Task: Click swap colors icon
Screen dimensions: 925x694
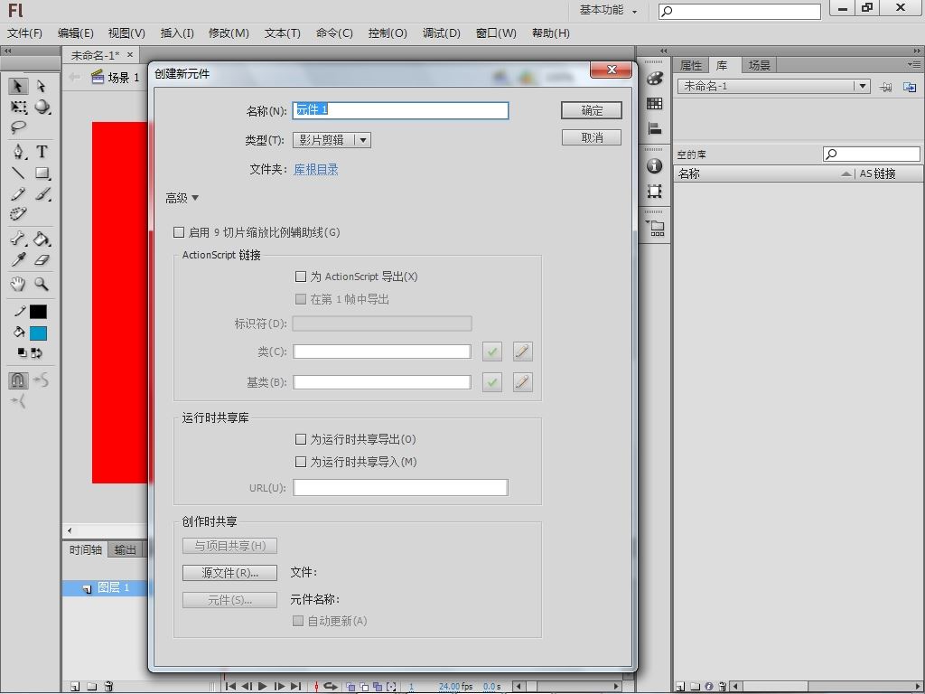Action: point(36,352)
